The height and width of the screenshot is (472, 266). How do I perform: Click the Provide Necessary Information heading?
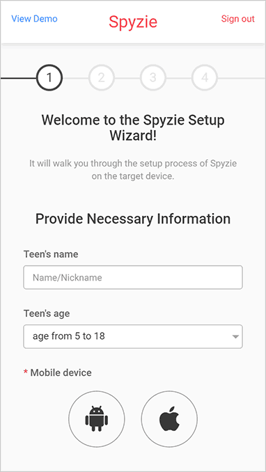pos(133,219)
